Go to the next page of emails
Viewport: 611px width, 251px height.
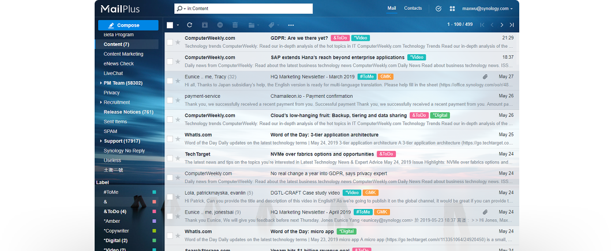click(501, 25)
